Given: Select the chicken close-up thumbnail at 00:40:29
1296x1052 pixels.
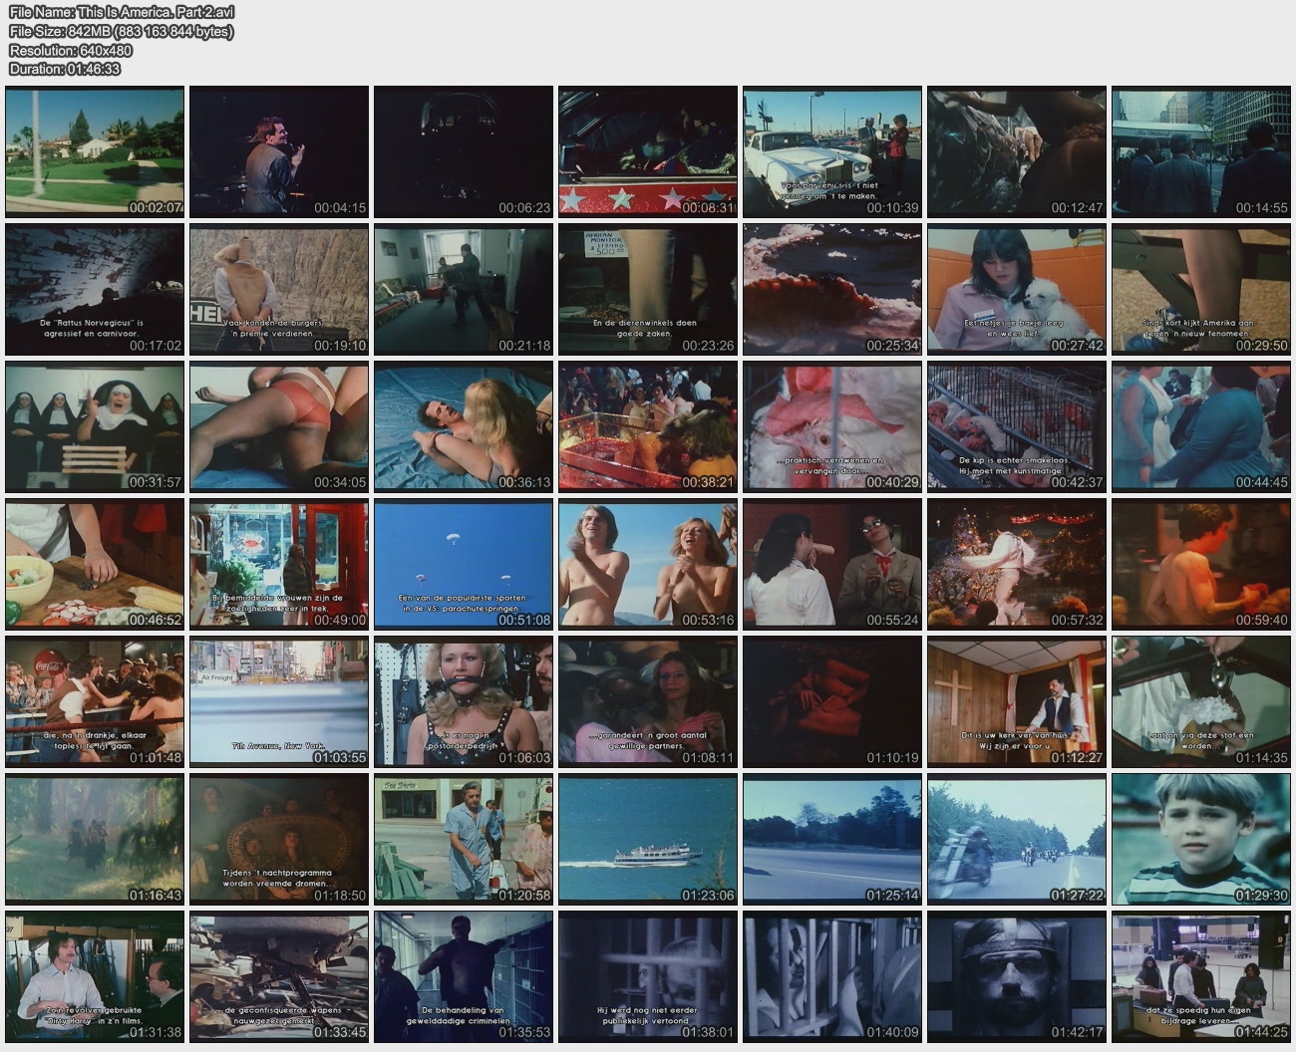Looking at the screenshot, I should (x=832, y=426).
